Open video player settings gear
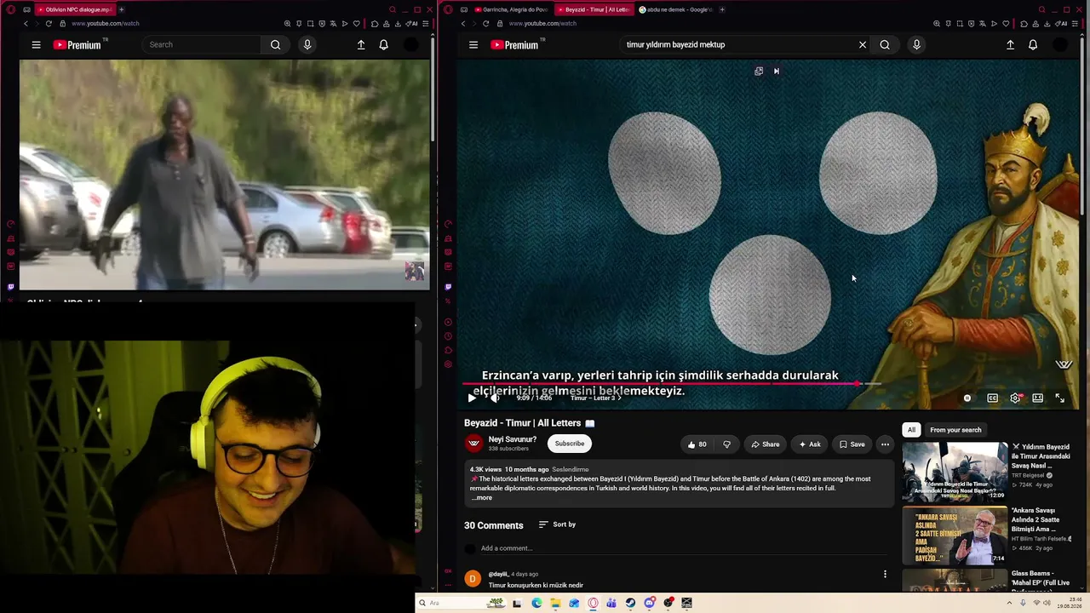 click(1015, 398)
